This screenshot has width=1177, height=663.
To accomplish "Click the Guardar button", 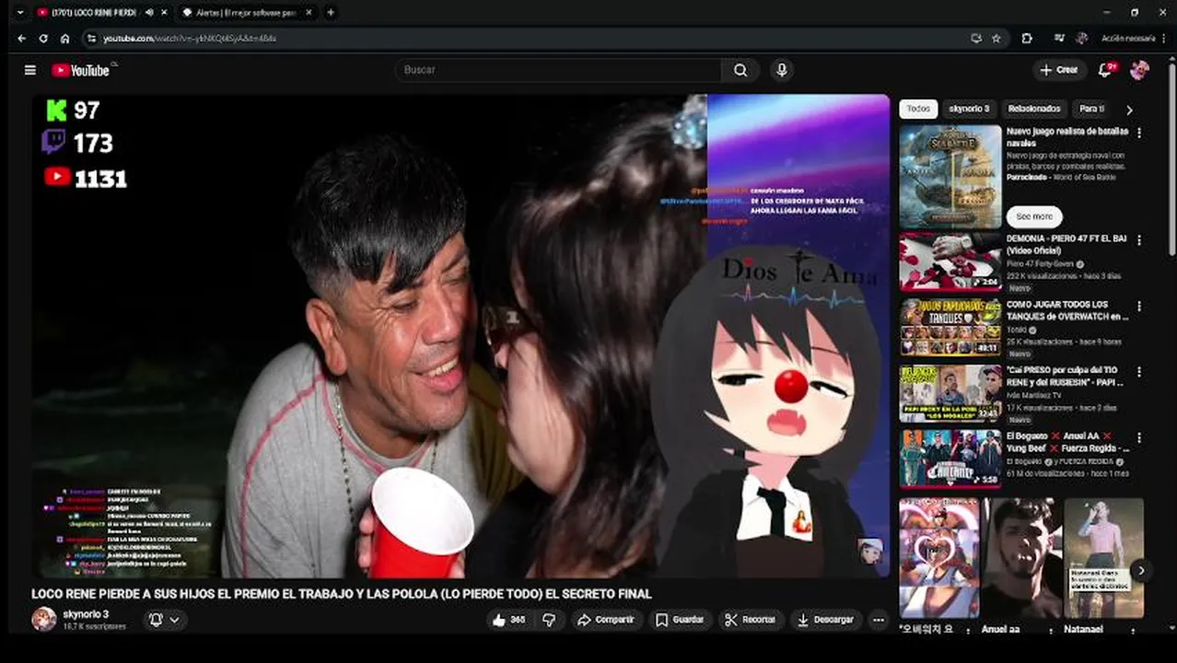I will (x=679, y=620).
